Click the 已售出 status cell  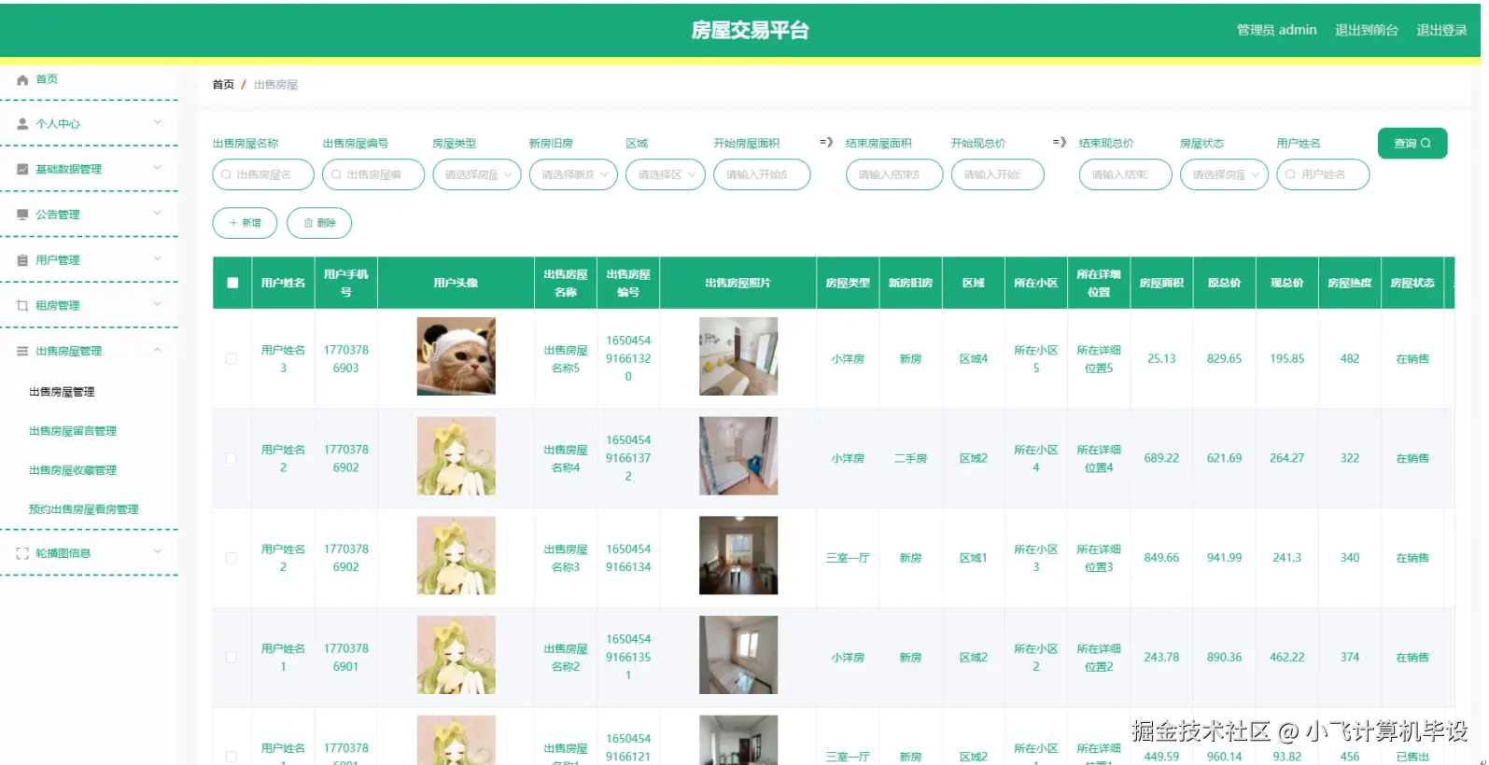(1412, 757)
